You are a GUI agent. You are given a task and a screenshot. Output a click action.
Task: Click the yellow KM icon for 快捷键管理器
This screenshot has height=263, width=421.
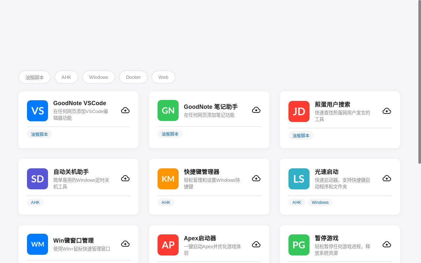pos(168,179)
